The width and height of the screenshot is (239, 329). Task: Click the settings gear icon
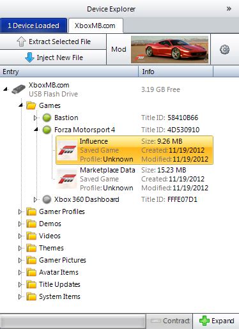pyautogui.click(x=224, y=50)
